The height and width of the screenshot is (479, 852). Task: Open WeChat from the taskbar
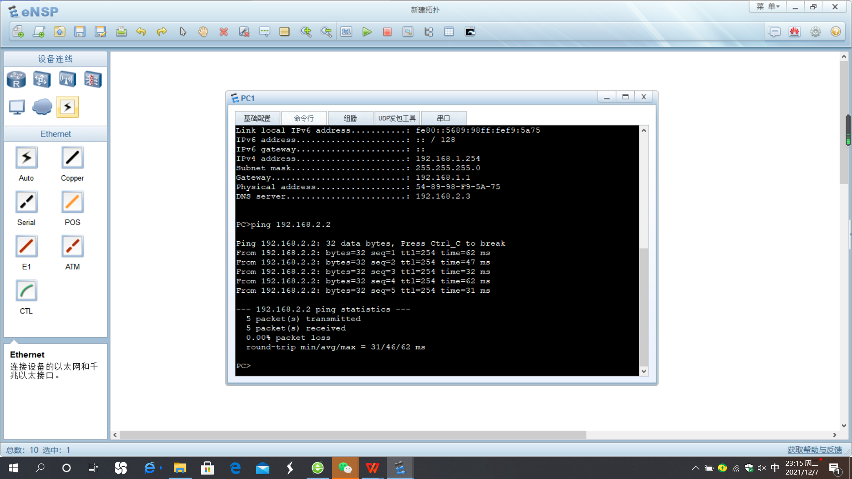coord(345,468)
